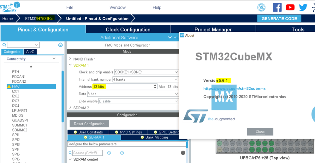Select the FMC peripheral
This screenshot has height=163, width=315.
tap(31, 87)
